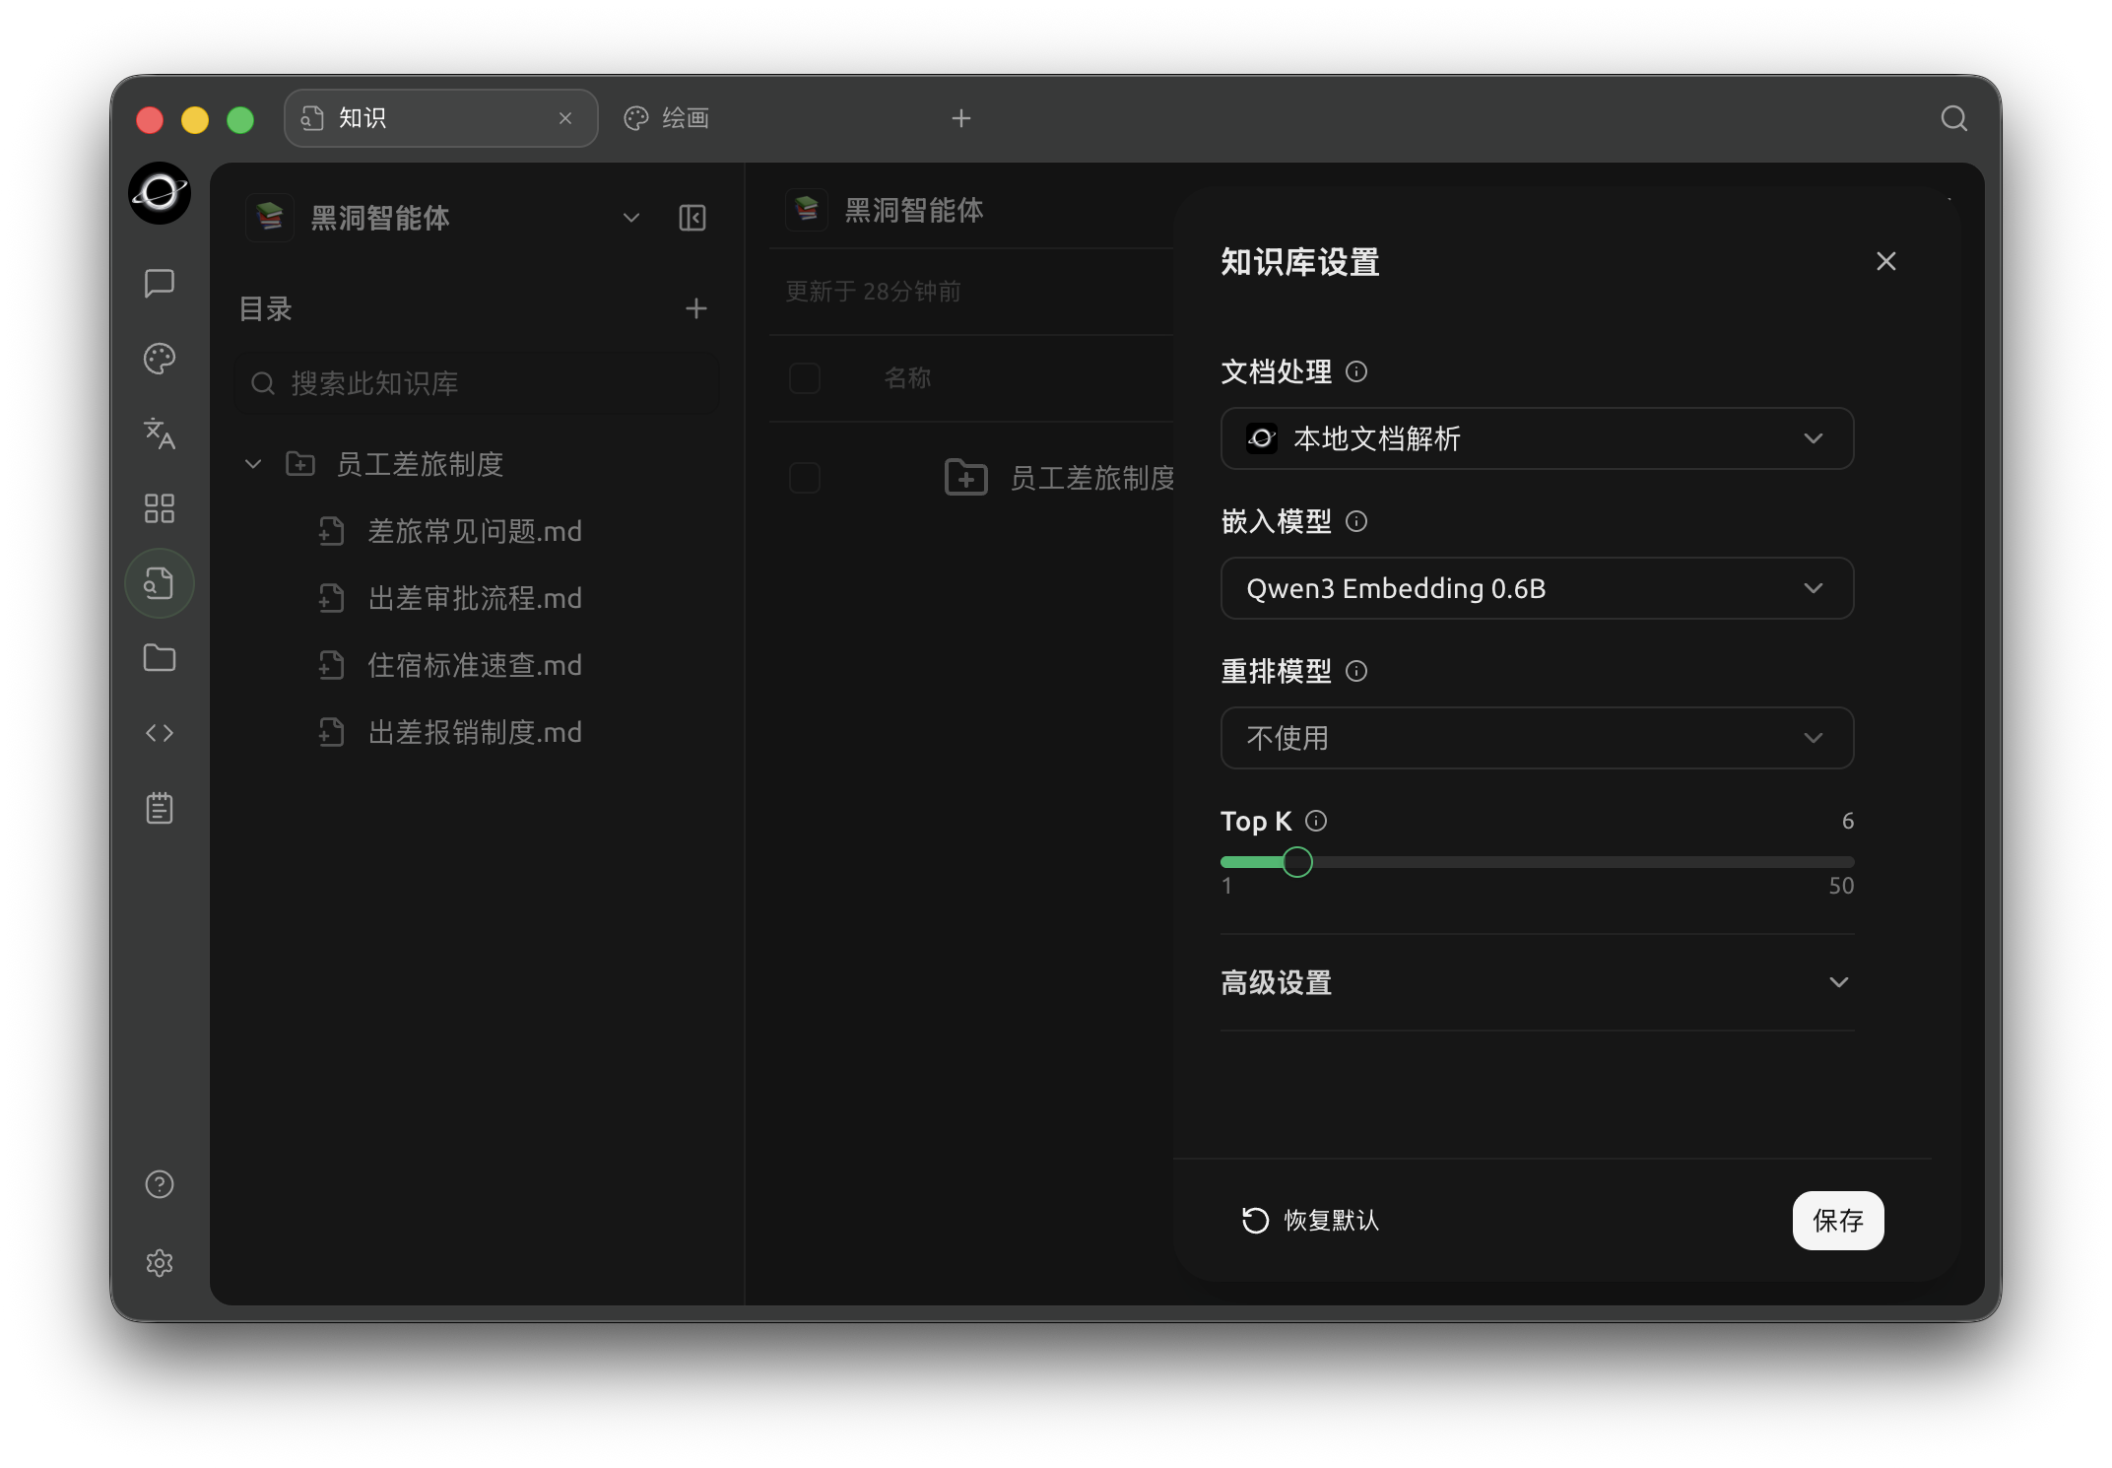Close the 知识库设置 panel
The width and height of the screenshot is (2112, 1468).
click(x=1886, y=261)
